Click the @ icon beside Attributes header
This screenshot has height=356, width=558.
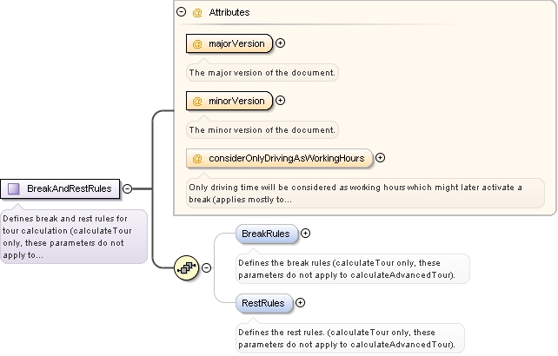pyautogui.click(x=197, y=13)
